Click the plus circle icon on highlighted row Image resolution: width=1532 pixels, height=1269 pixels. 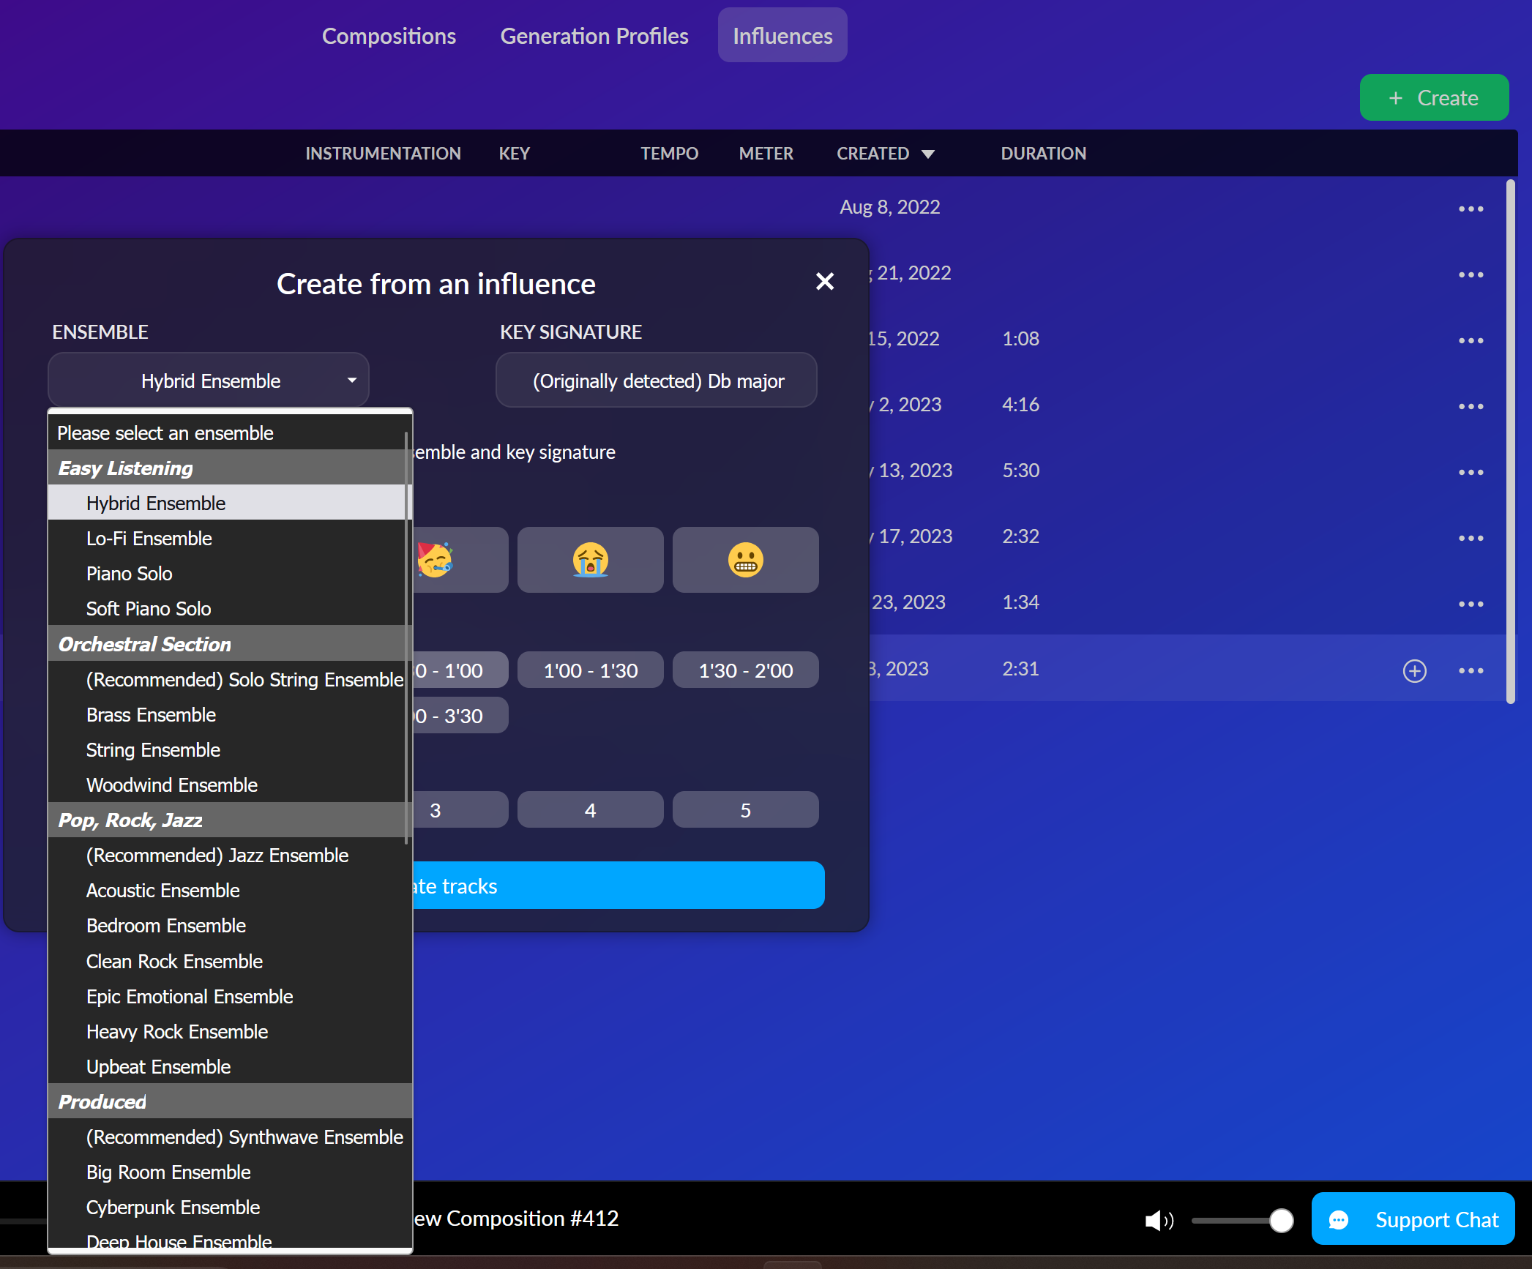coord(1414,670)
